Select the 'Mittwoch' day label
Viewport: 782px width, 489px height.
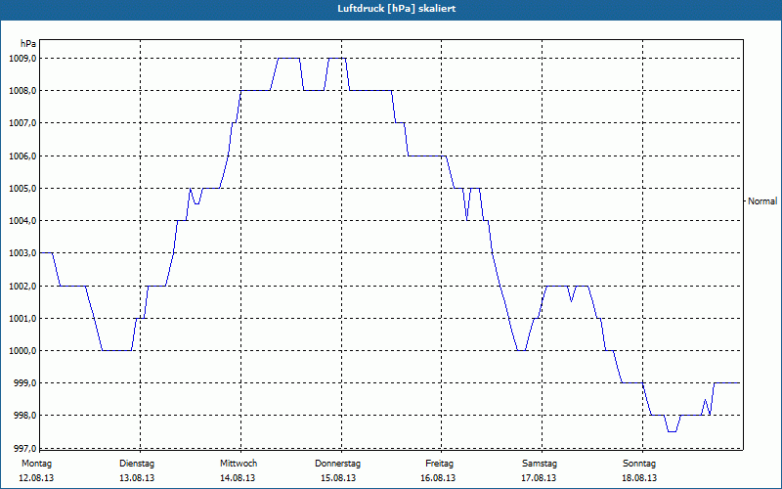[x=239, y=464]
